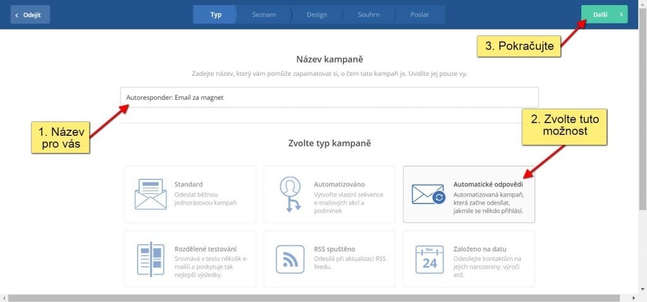Open the Design step
This screenshot has height=302, width=647.
click(317, 14)
